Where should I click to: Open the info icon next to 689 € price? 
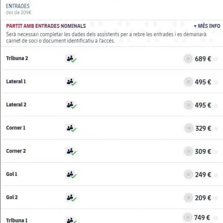click(x=216, y=59)
